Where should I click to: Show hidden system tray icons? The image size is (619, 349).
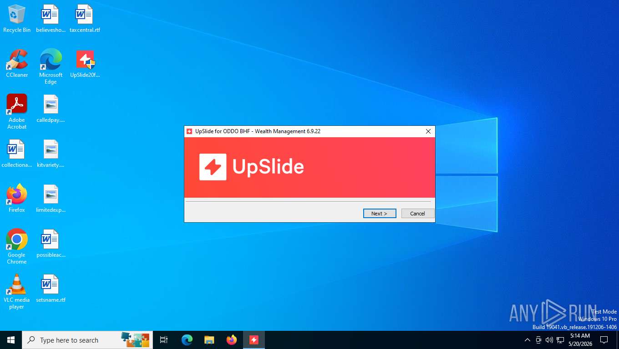tap(528, 340)
